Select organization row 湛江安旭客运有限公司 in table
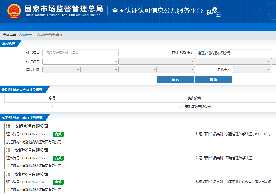 [195, 106]
